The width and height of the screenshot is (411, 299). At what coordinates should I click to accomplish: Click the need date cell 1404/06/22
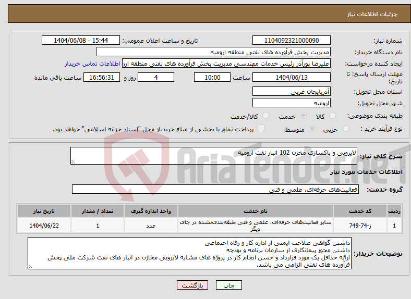44,226
